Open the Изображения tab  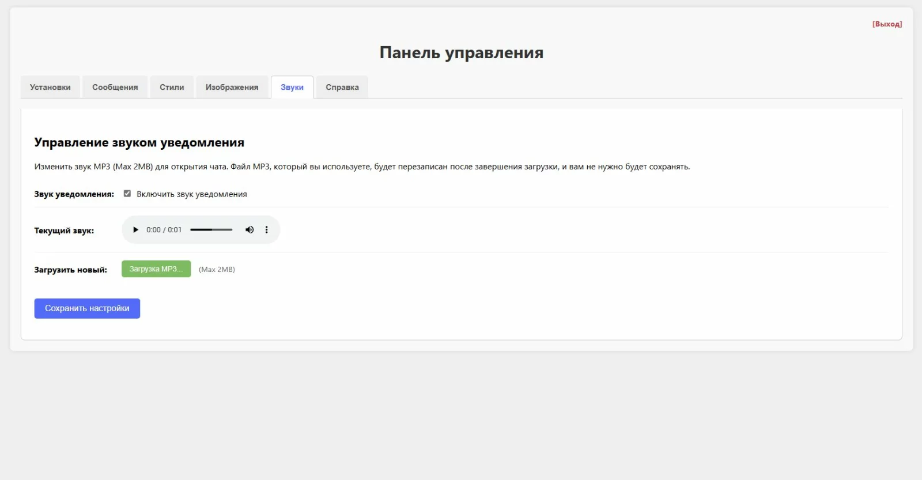[x=232, y=88]
